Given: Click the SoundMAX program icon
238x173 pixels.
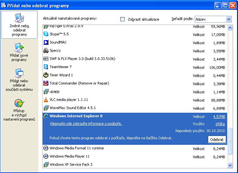Looking at the screenshot, I should (x=46, y=42).
